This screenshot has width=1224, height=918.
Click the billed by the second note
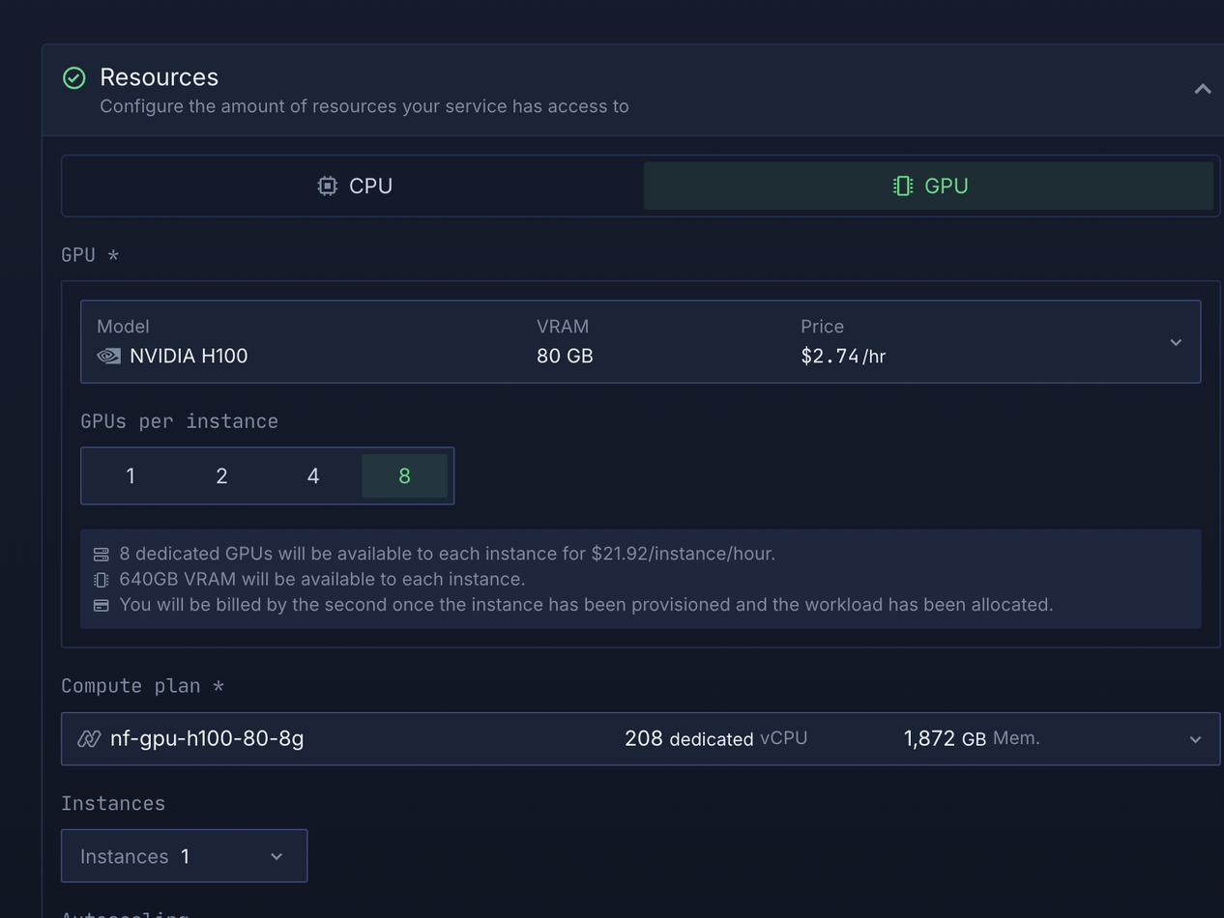pyautogui.click(x=586, y=605)
